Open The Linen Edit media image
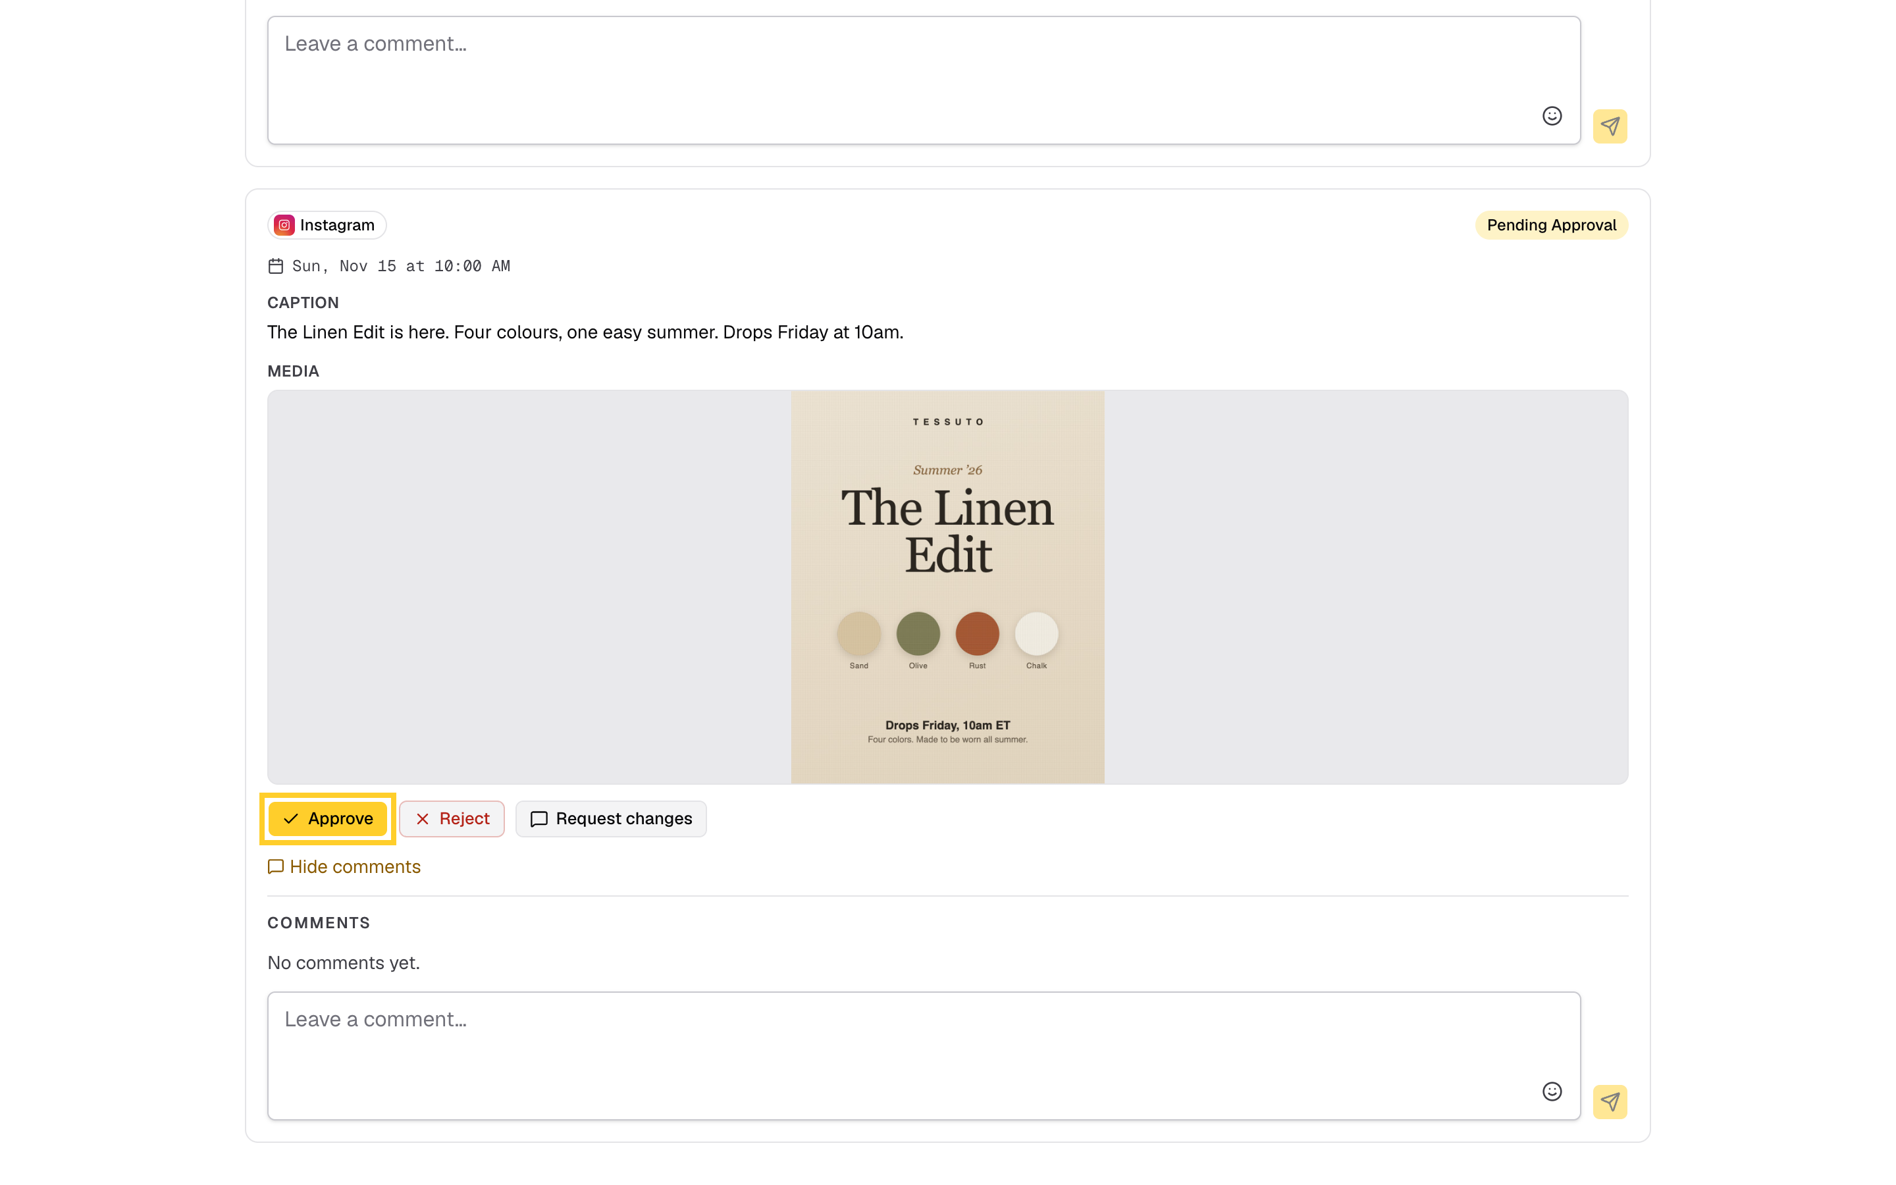 pyautogui.click(x=947, y=587)
